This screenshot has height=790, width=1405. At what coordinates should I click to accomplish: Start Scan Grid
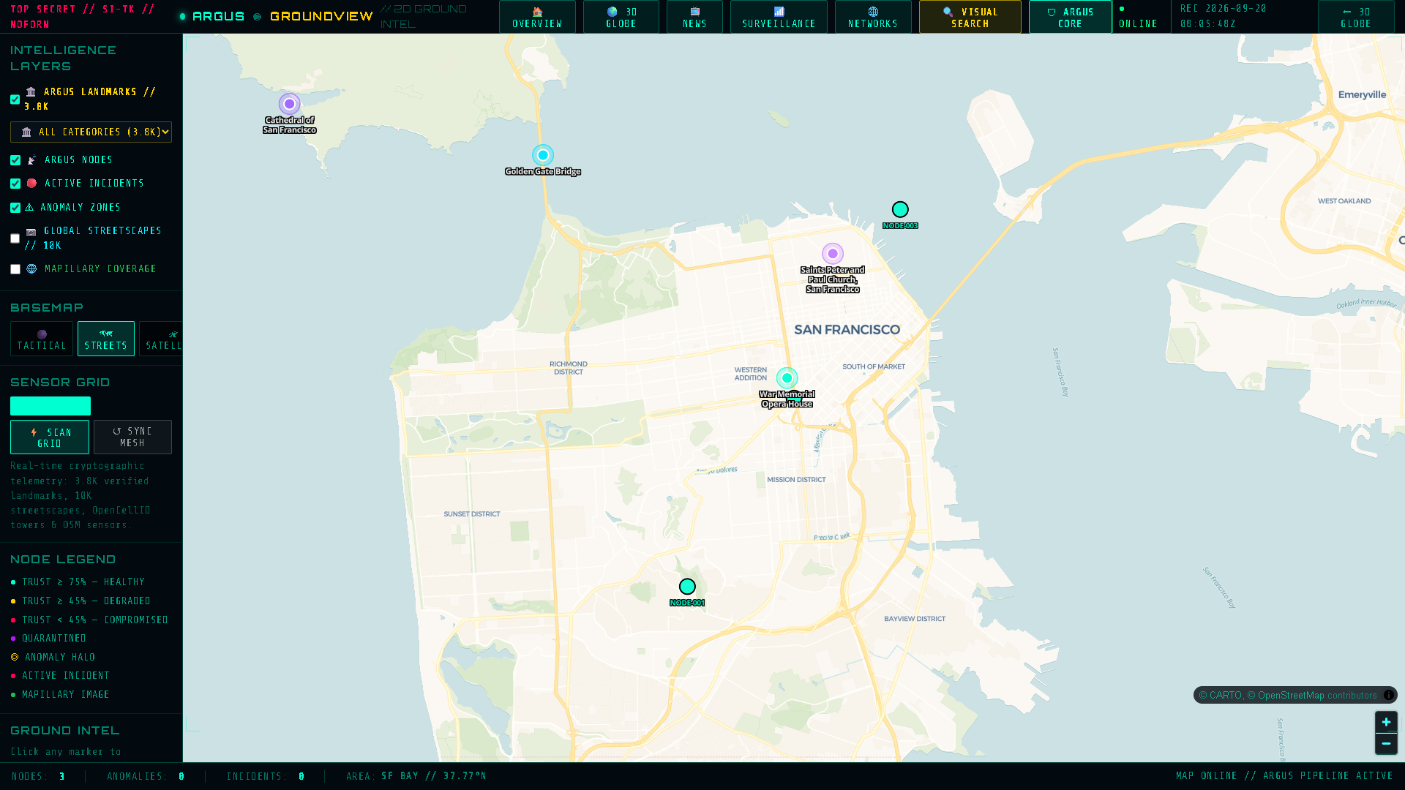click(x=50, y=437)
